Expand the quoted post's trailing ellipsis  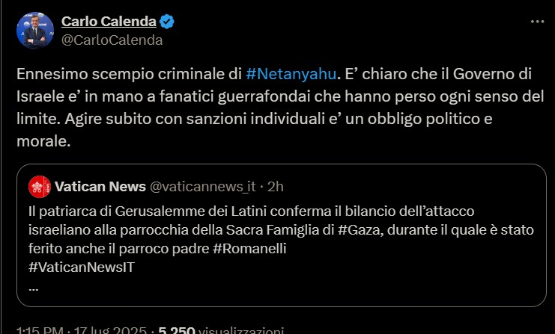coord(33,285)
